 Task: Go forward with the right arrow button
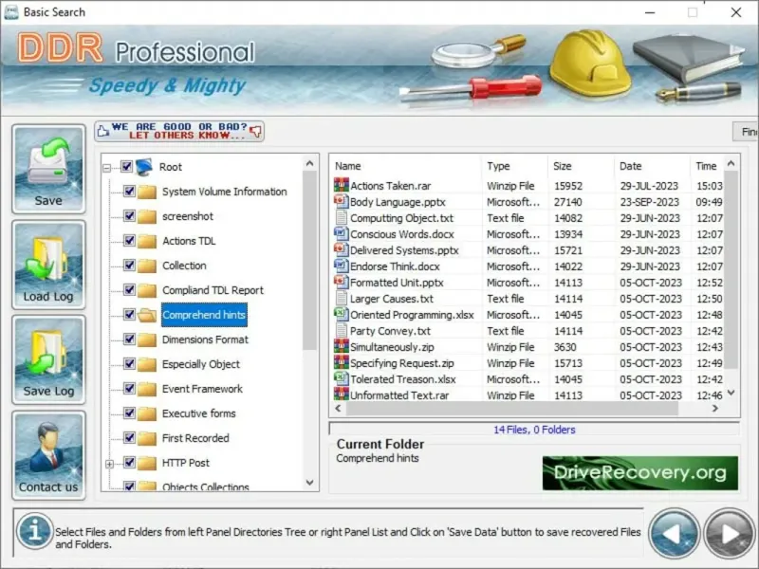tap(730, 534)
